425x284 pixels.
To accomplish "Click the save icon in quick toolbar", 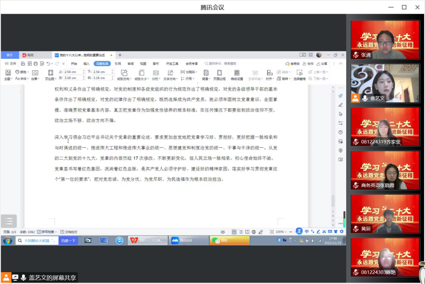I will point(23,64).
